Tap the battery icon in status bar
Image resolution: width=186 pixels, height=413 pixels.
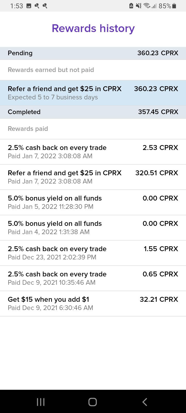coord(174,6)
